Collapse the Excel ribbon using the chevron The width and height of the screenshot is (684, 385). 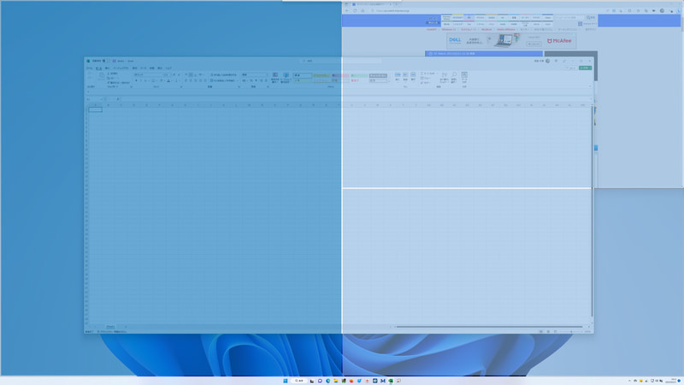[x=590, y=86]
